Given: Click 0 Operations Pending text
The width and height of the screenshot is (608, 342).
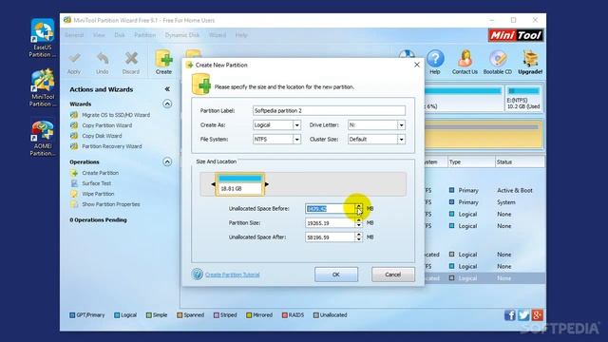Looking at the screenshot, I should click(x=98, y=219).
